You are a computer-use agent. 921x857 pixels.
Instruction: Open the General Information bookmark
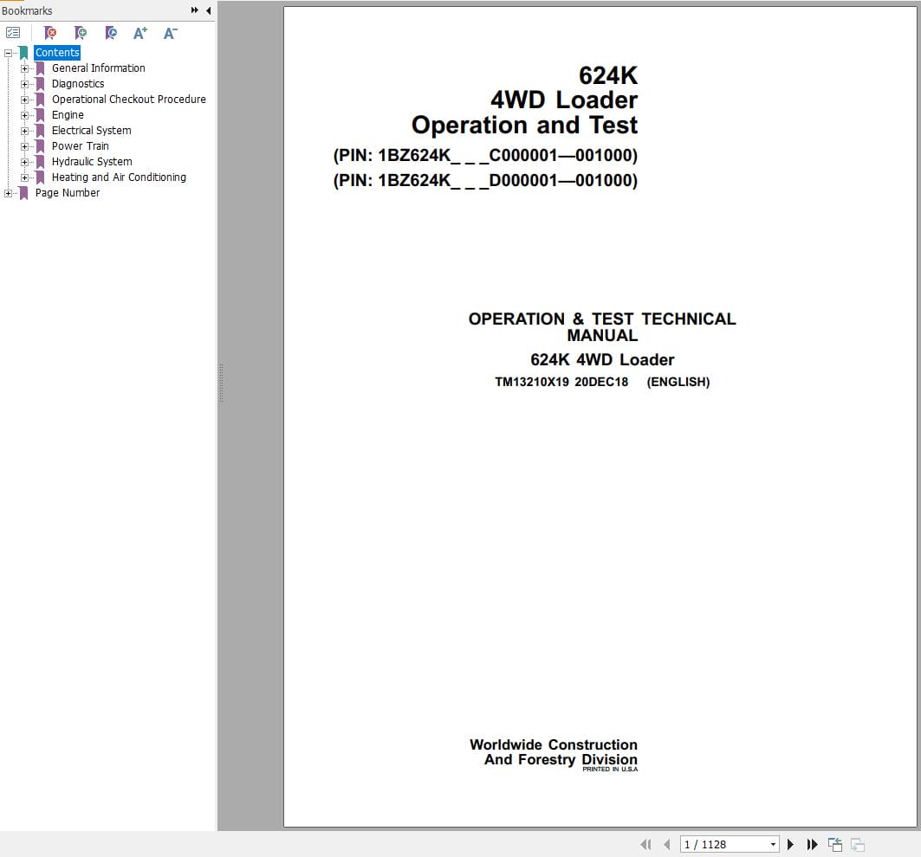point(98,68)
